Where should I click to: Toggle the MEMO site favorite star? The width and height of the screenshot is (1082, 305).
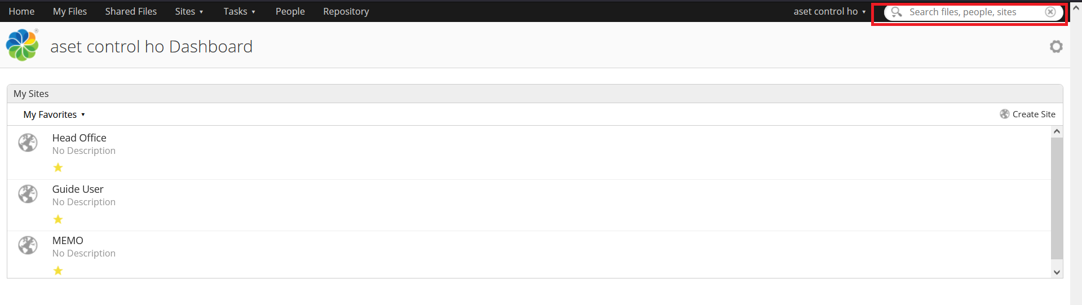tap(58, 271)
